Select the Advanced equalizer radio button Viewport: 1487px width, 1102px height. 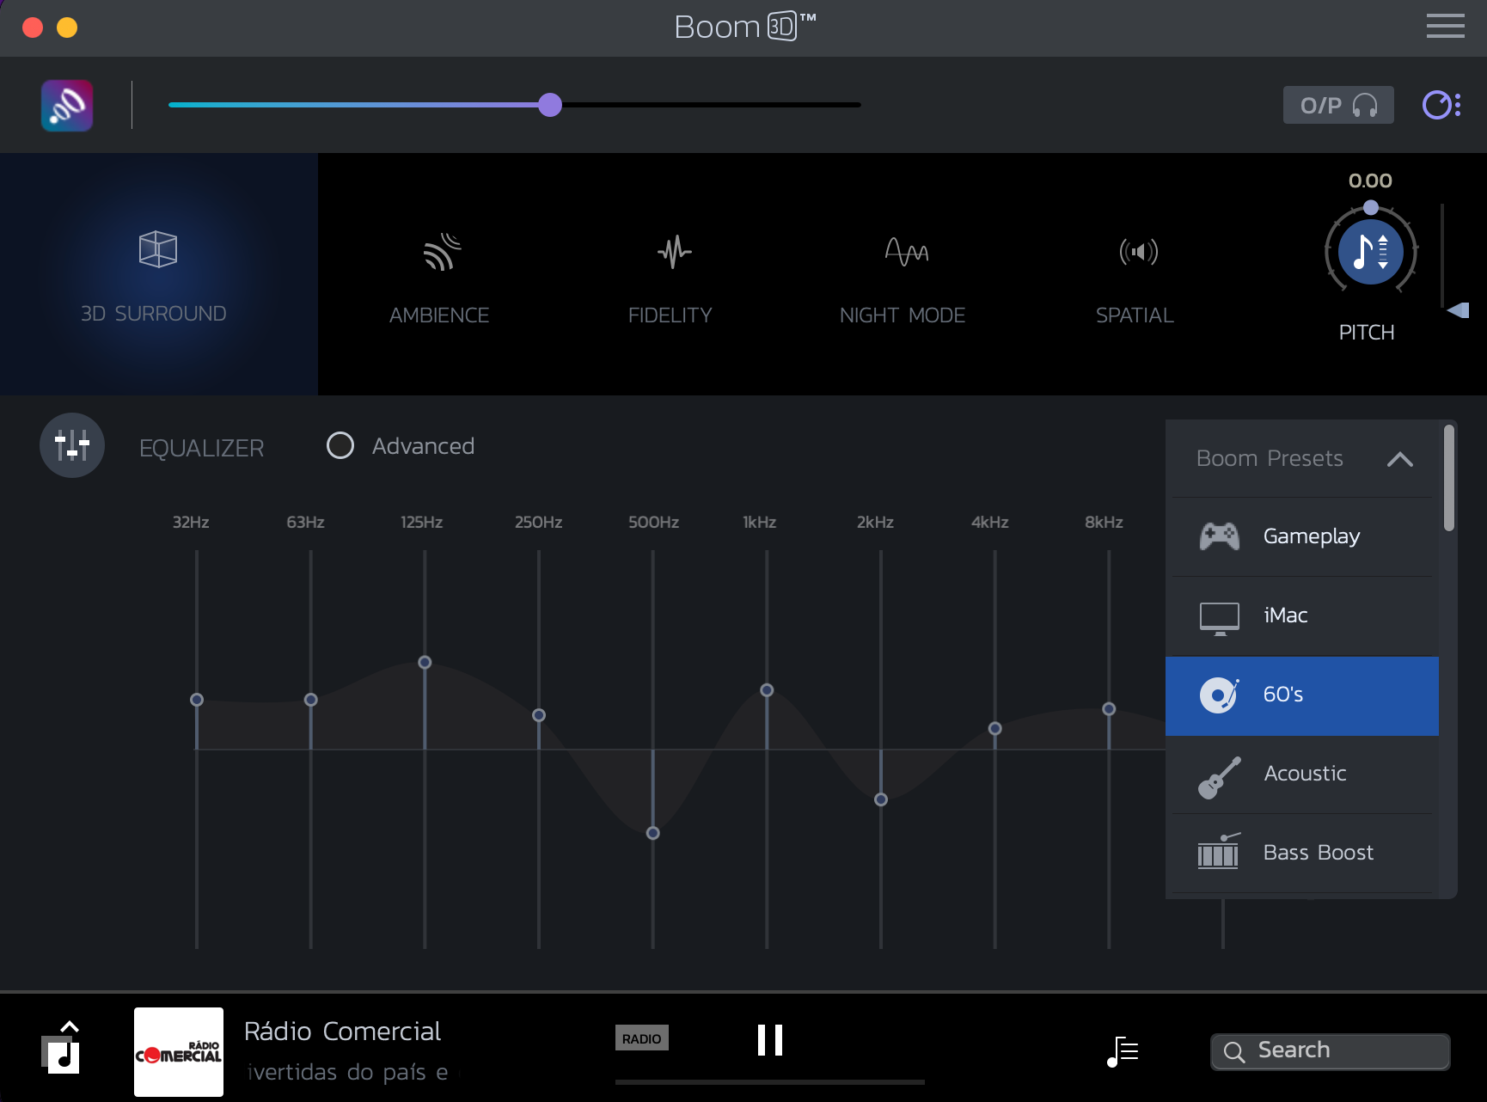pos(340,445)
